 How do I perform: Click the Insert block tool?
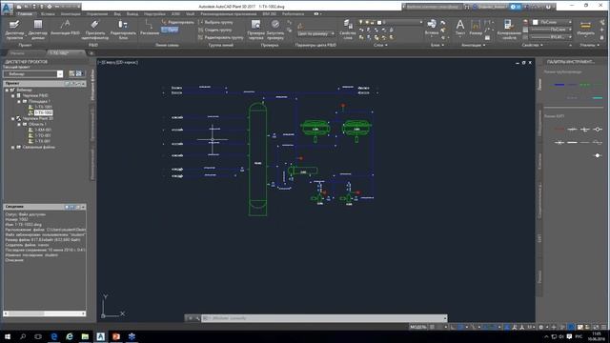coord(432,28)
